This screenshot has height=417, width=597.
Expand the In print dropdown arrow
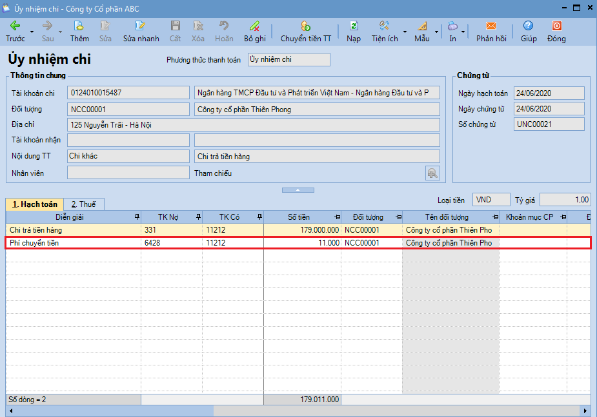point(463,32)
